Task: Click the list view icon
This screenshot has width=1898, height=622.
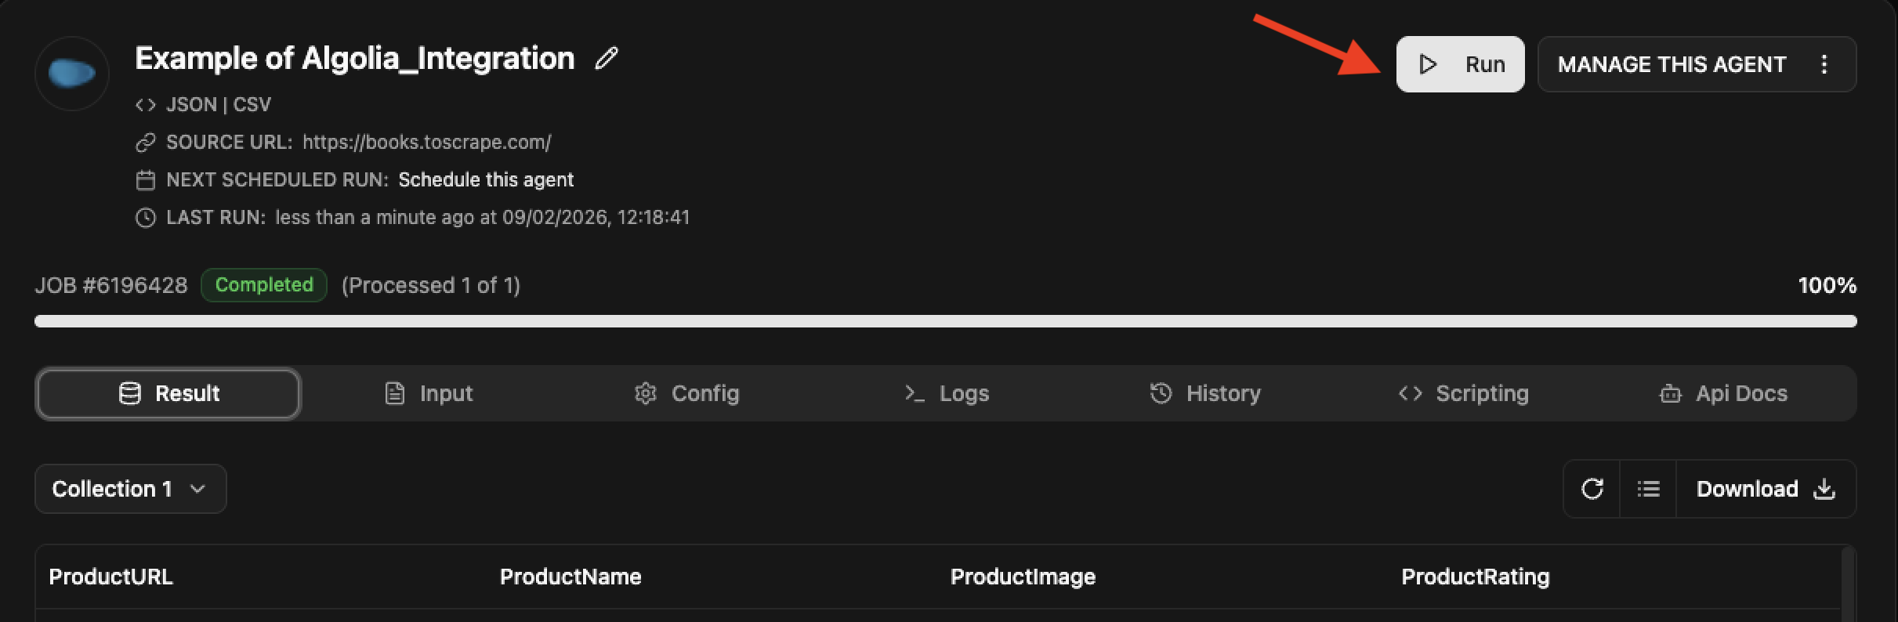Action: tap(1648, 489)
